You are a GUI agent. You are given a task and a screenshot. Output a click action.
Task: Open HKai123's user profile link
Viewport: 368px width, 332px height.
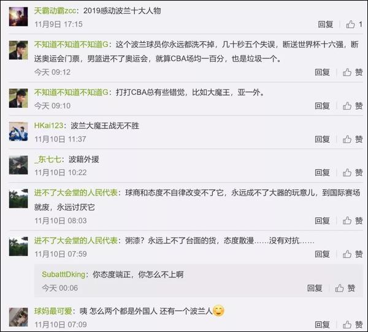[48, 126]
